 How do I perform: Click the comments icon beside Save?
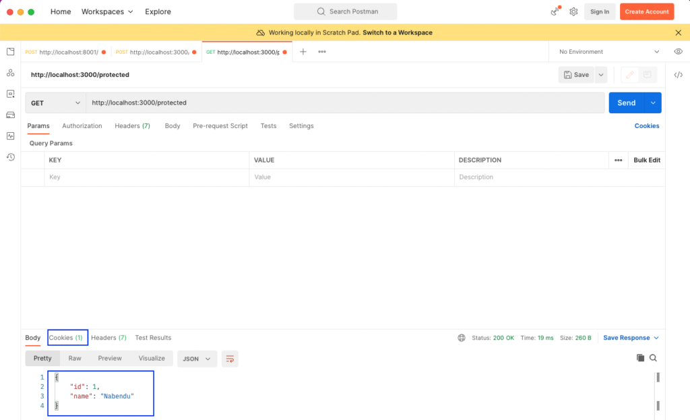tap(648, 75)
